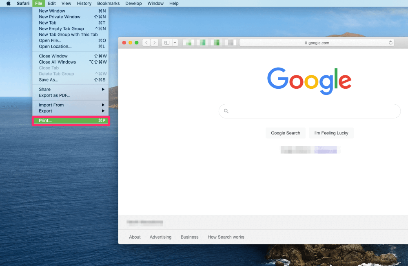The image size is (408, 266).
Task: Click the Safari back arrow button
Action: [x=146, y=43]
